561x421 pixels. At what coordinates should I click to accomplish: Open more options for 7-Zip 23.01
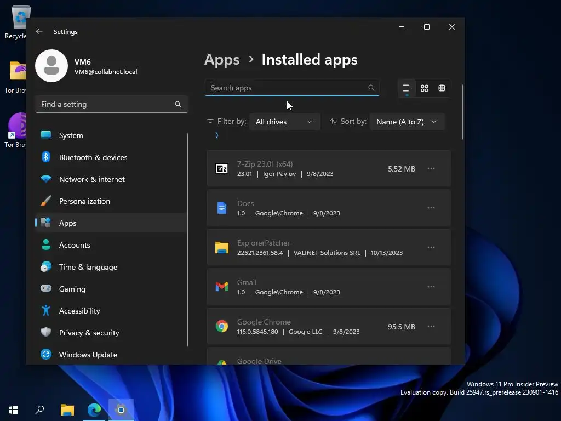point(431,169)
